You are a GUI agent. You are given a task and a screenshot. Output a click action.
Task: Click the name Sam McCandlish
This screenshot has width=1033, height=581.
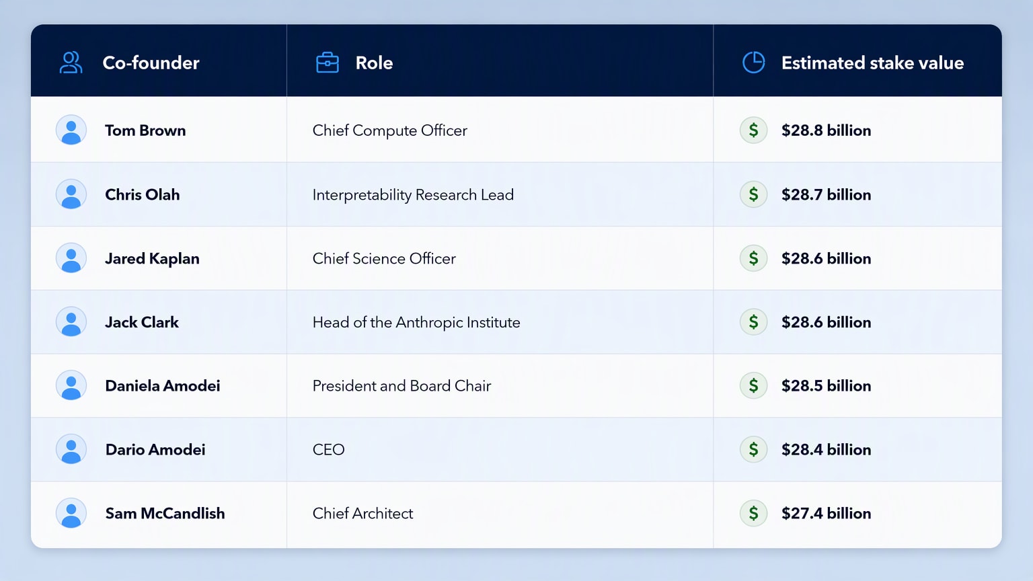point(165,513)
